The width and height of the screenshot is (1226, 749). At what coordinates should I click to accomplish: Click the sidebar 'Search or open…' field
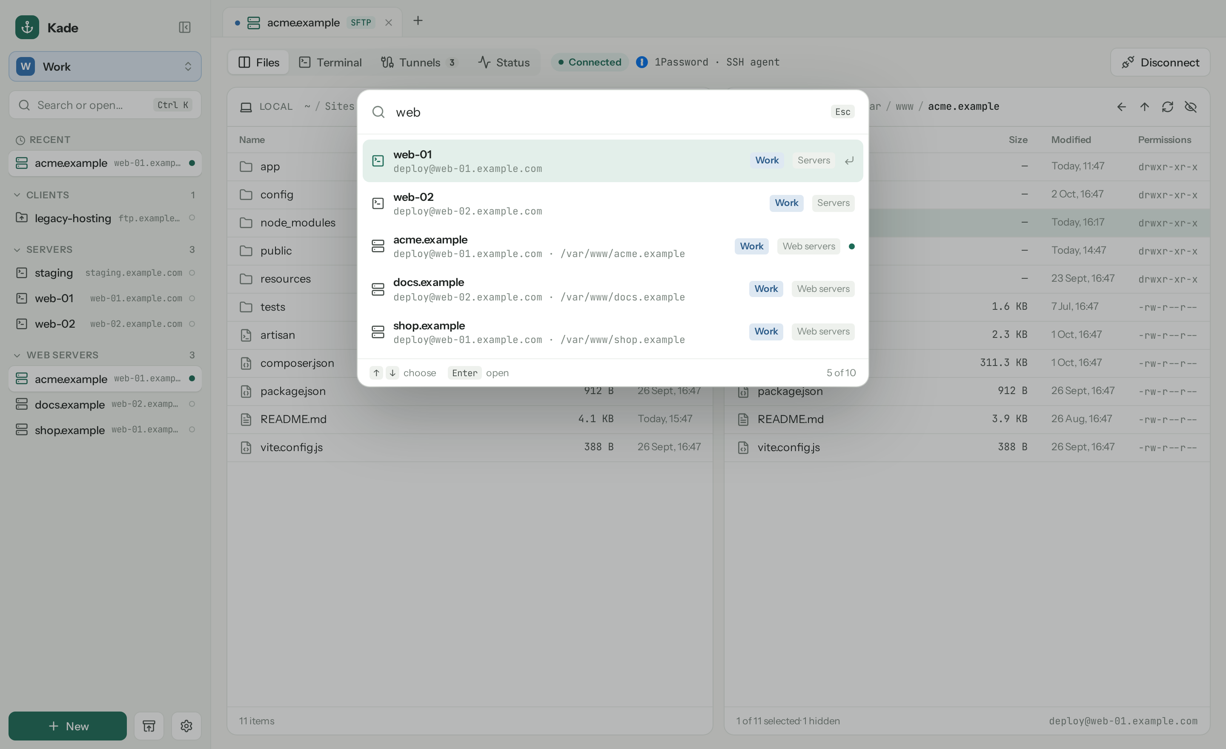point(105,105)
